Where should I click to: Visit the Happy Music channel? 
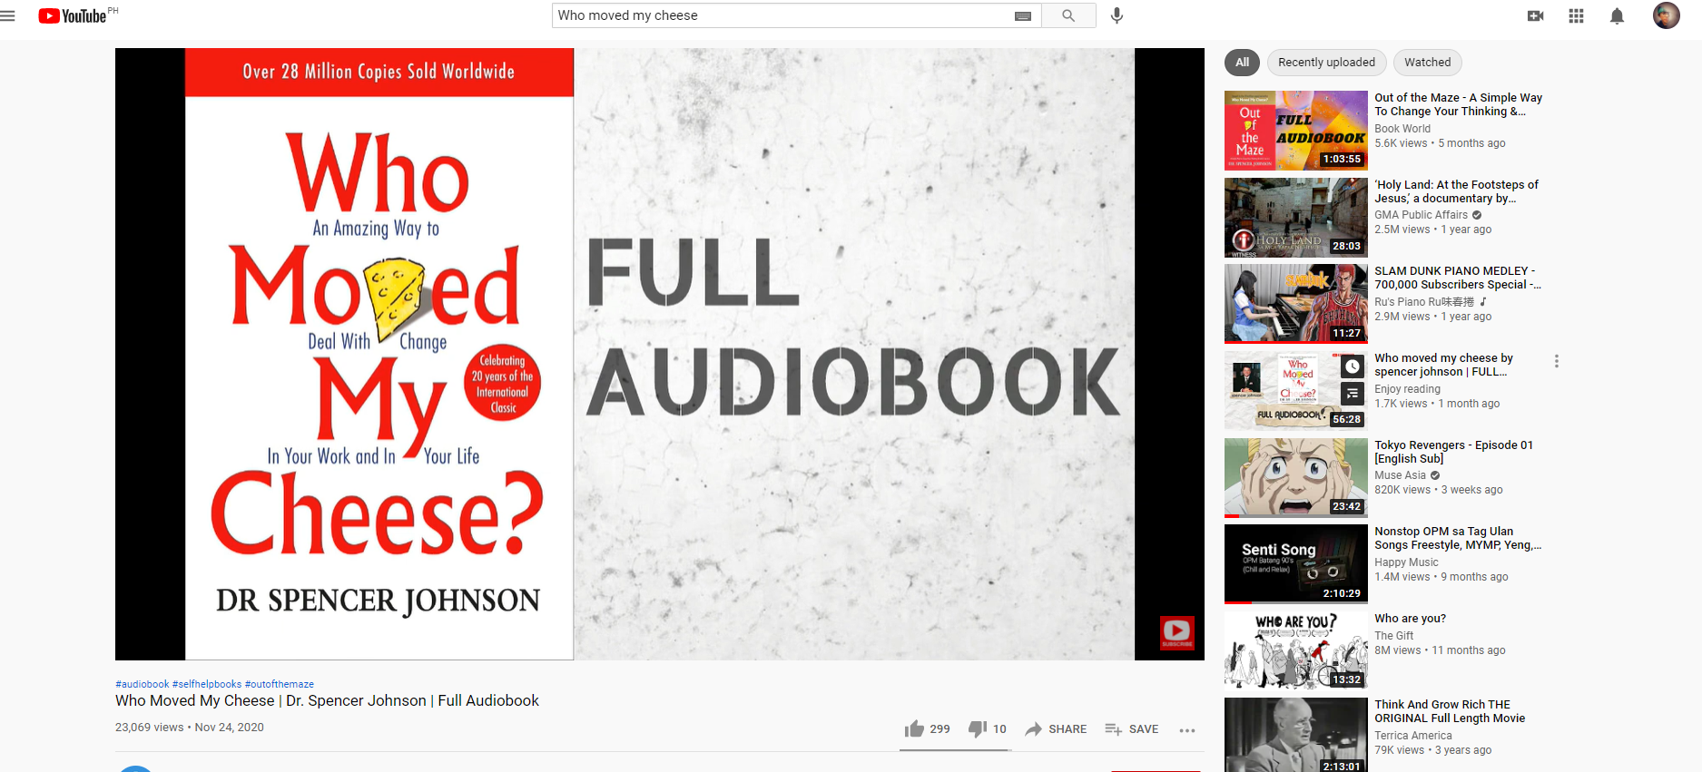point(1406,562)
